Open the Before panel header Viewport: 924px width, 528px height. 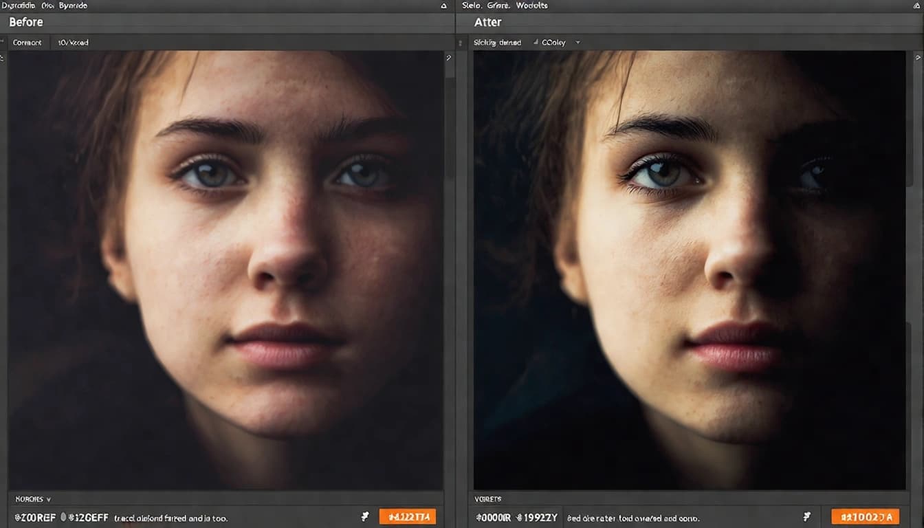pos(26,22)
